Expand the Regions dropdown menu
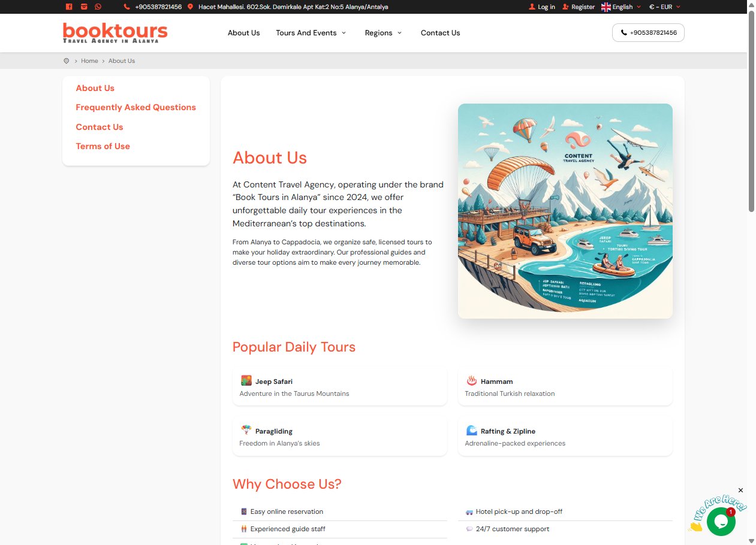The height and width of the screenshot is (545, 756). [x=384, y=33]
